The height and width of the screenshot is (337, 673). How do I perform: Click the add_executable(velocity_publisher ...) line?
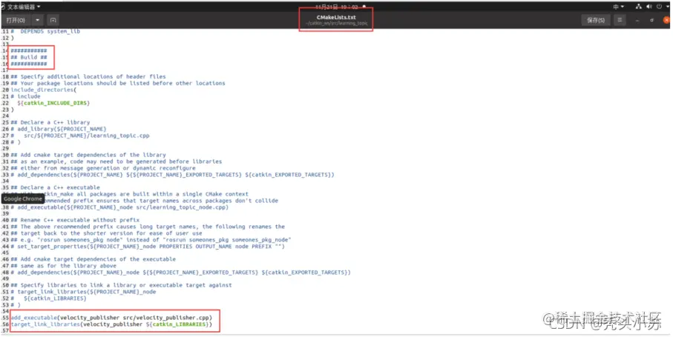tap(111, 318)
